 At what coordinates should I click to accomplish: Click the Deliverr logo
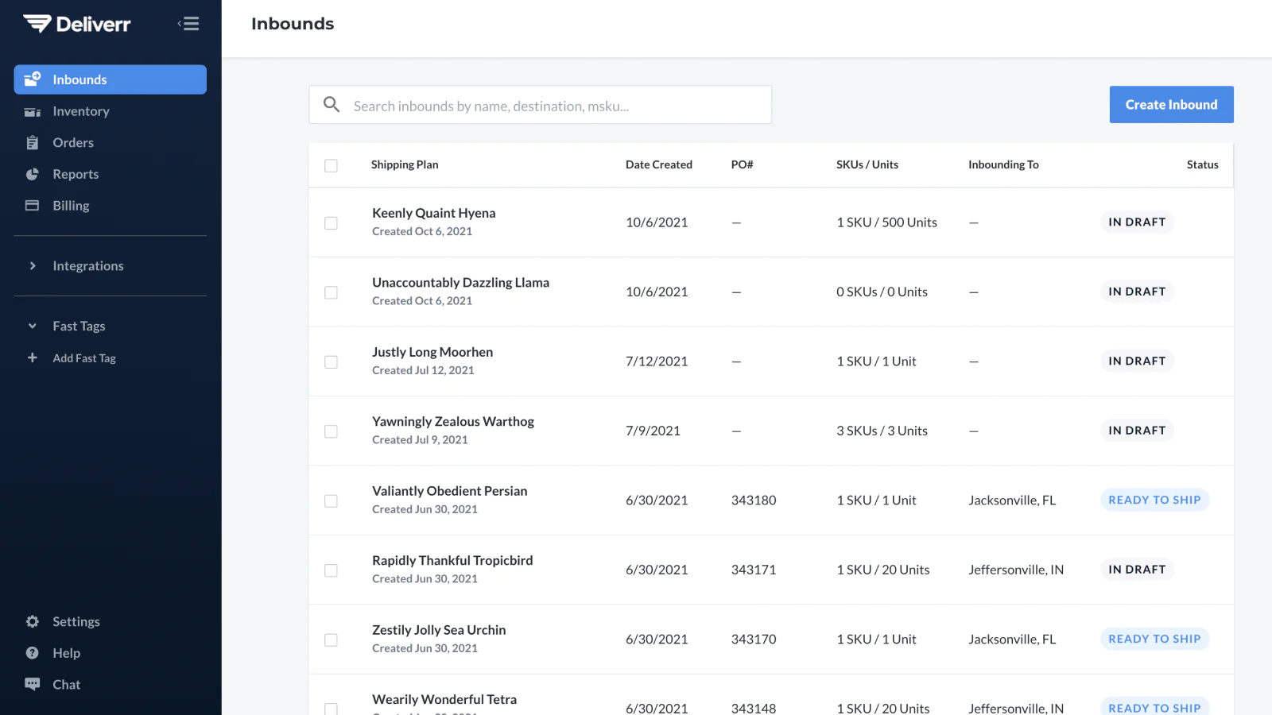[77, 24]
